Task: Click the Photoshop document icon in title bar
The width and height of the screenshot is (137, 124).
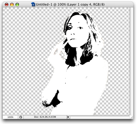Action: click(33, 4)
